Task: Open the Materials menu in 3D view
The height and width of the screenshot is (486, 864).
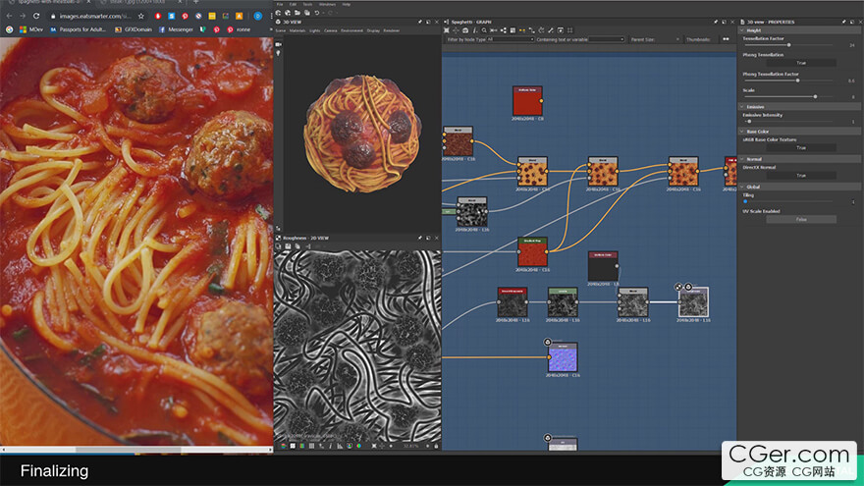Action: 298,30
